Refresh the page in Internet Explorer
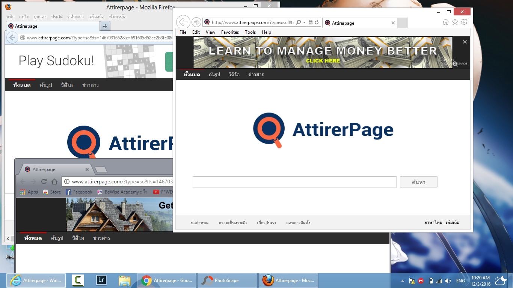513x288 pixels. [x=317, y=22]
